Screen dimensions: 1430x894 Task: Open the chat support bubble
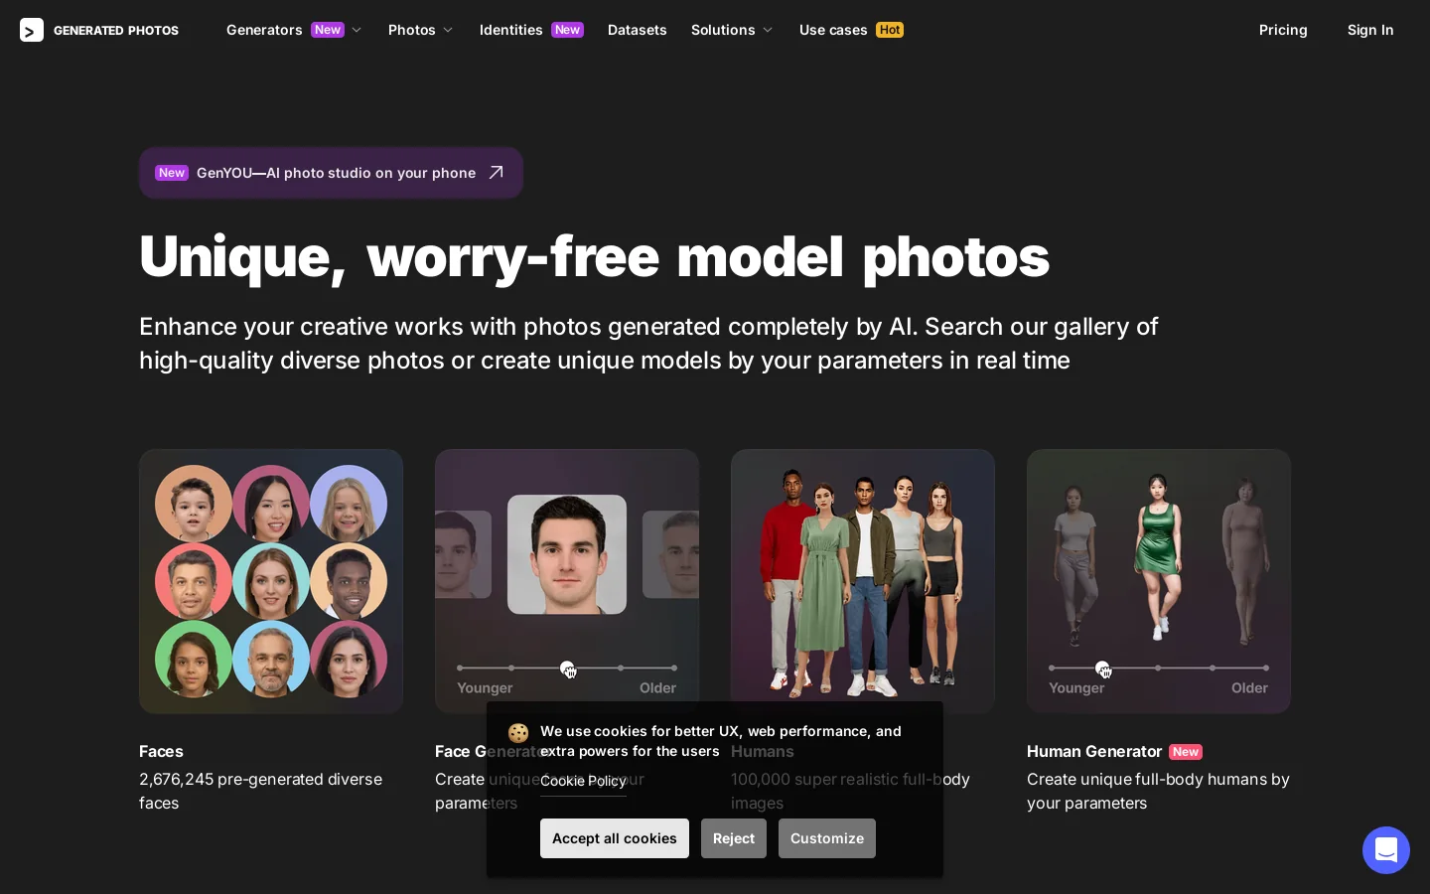point(1386,850)
